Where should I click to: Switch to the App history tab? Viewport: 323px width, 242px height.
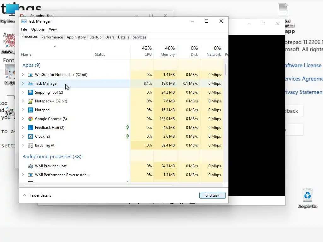[x=76, y=37]
